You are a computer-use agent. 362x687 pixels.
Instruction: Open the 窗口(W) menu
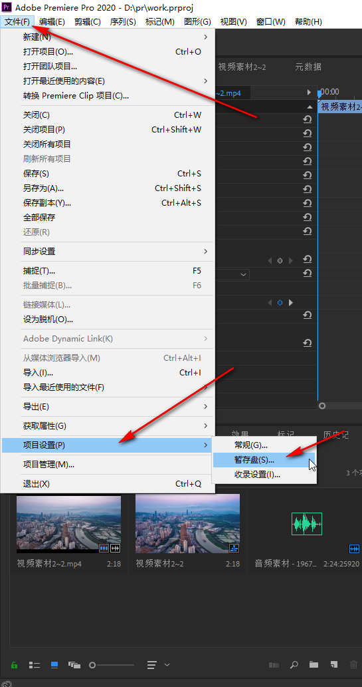pos(271,22)
